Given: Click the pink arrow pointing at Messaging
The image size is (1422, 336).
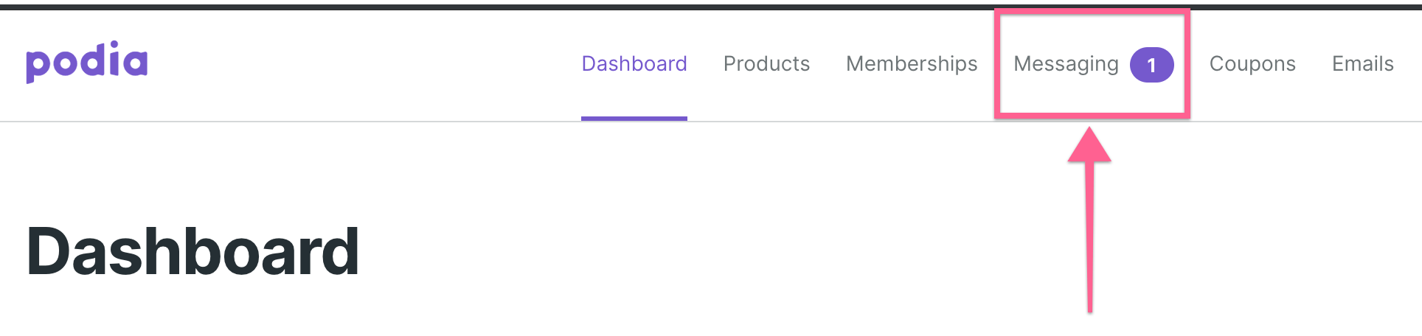Looking at the screenshot, I should [x=1089, y=220].
